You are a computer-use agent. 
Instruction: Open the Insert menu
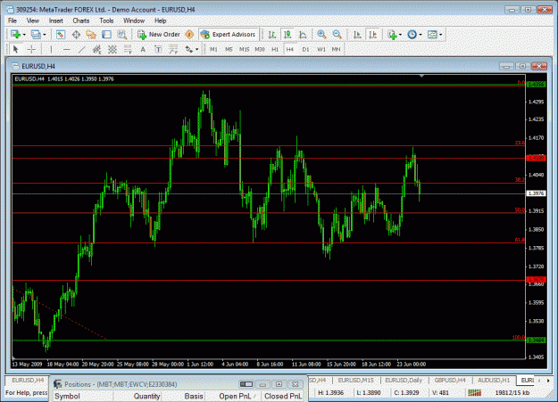point(56,21)
